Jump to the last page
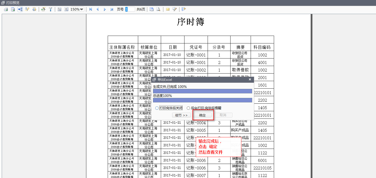The height and width of the screenshot is (178, 376). pyautogui.click(x=112, y=9)
